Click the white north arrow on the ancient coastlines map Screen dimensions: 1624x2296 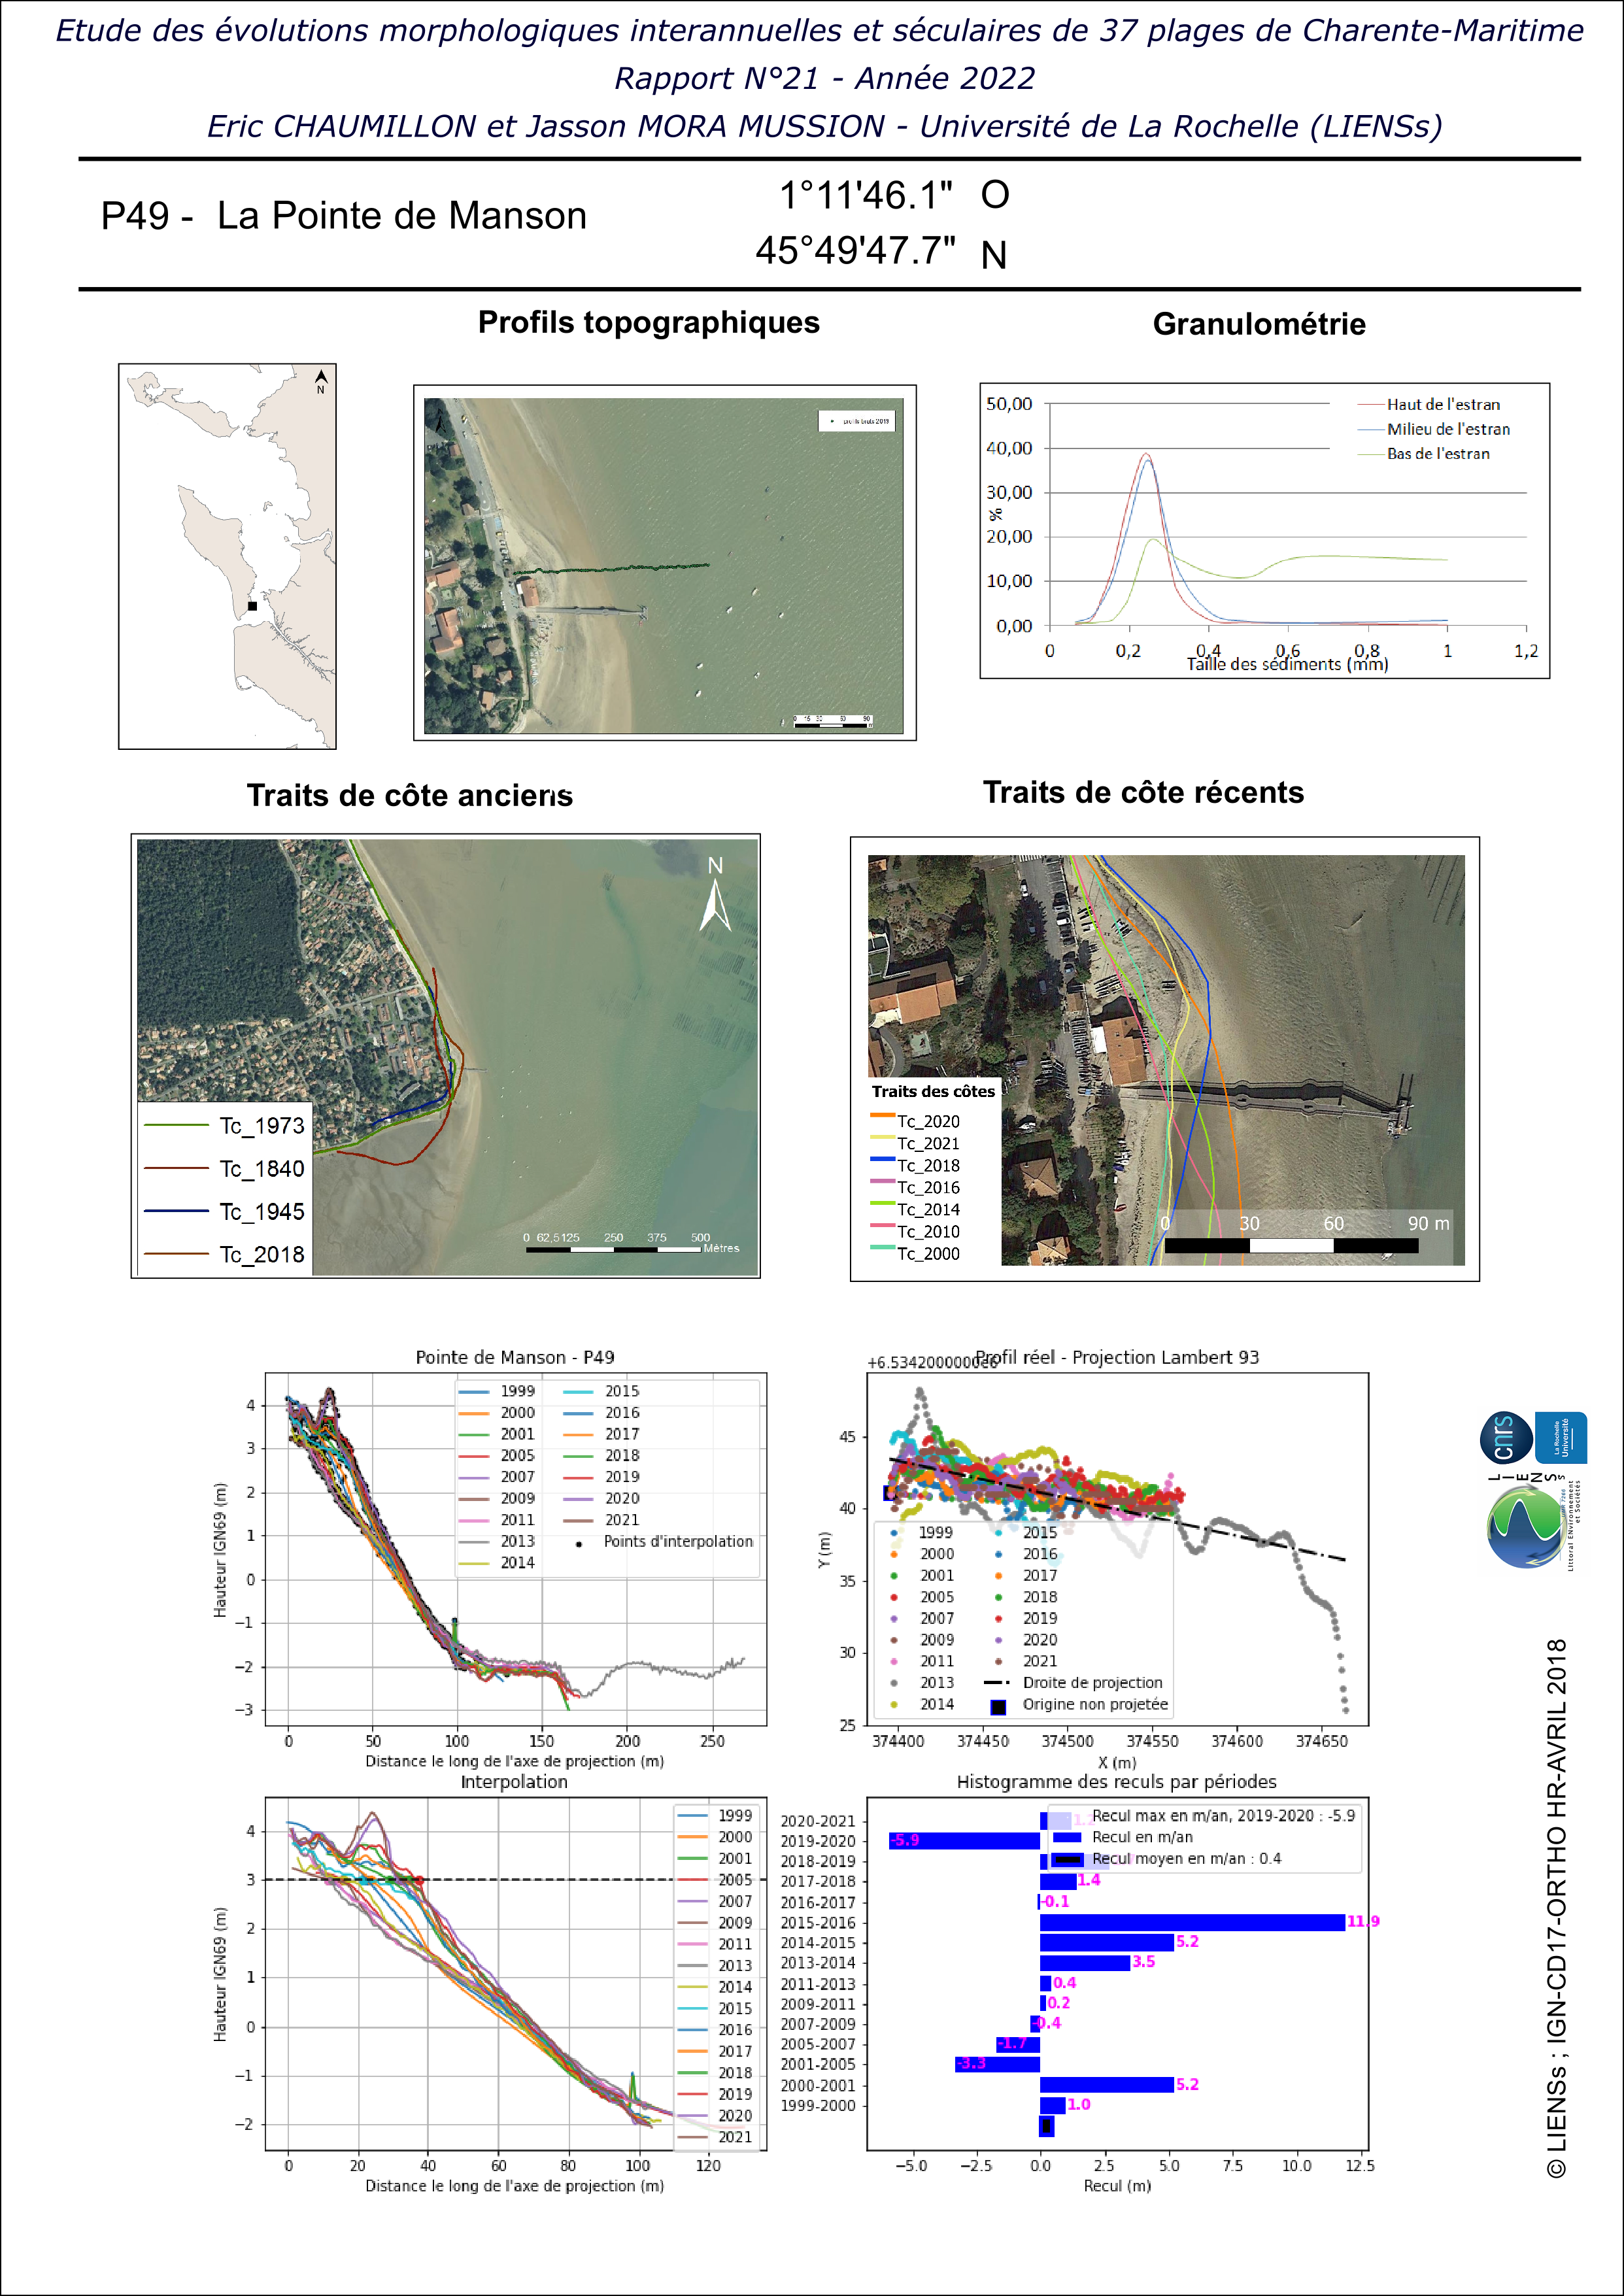pyautogui.click(x=715, y=895)
